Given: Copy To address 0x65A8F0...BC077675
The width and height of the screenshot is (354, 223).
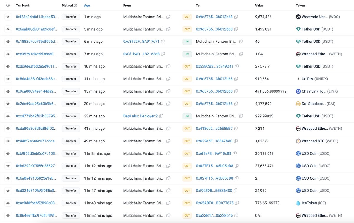Looking at the screenshot, I should click(237, 203).
